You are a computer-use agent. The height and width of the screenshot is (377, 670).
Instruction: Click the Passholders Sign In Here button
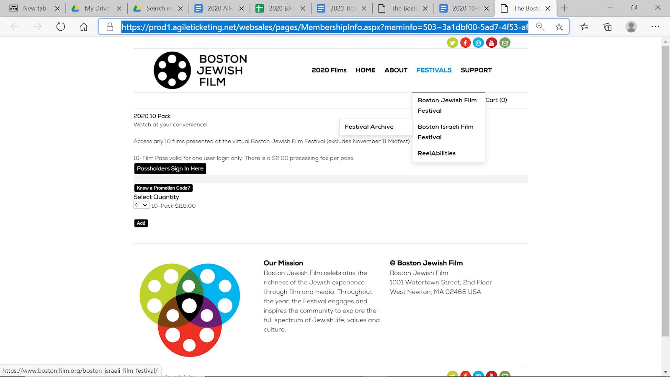pos(170,168)
